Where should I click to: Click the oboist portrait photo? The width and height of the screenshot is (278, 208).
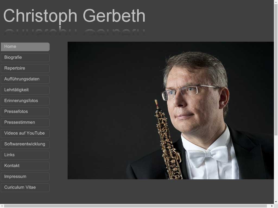[171, 110]
